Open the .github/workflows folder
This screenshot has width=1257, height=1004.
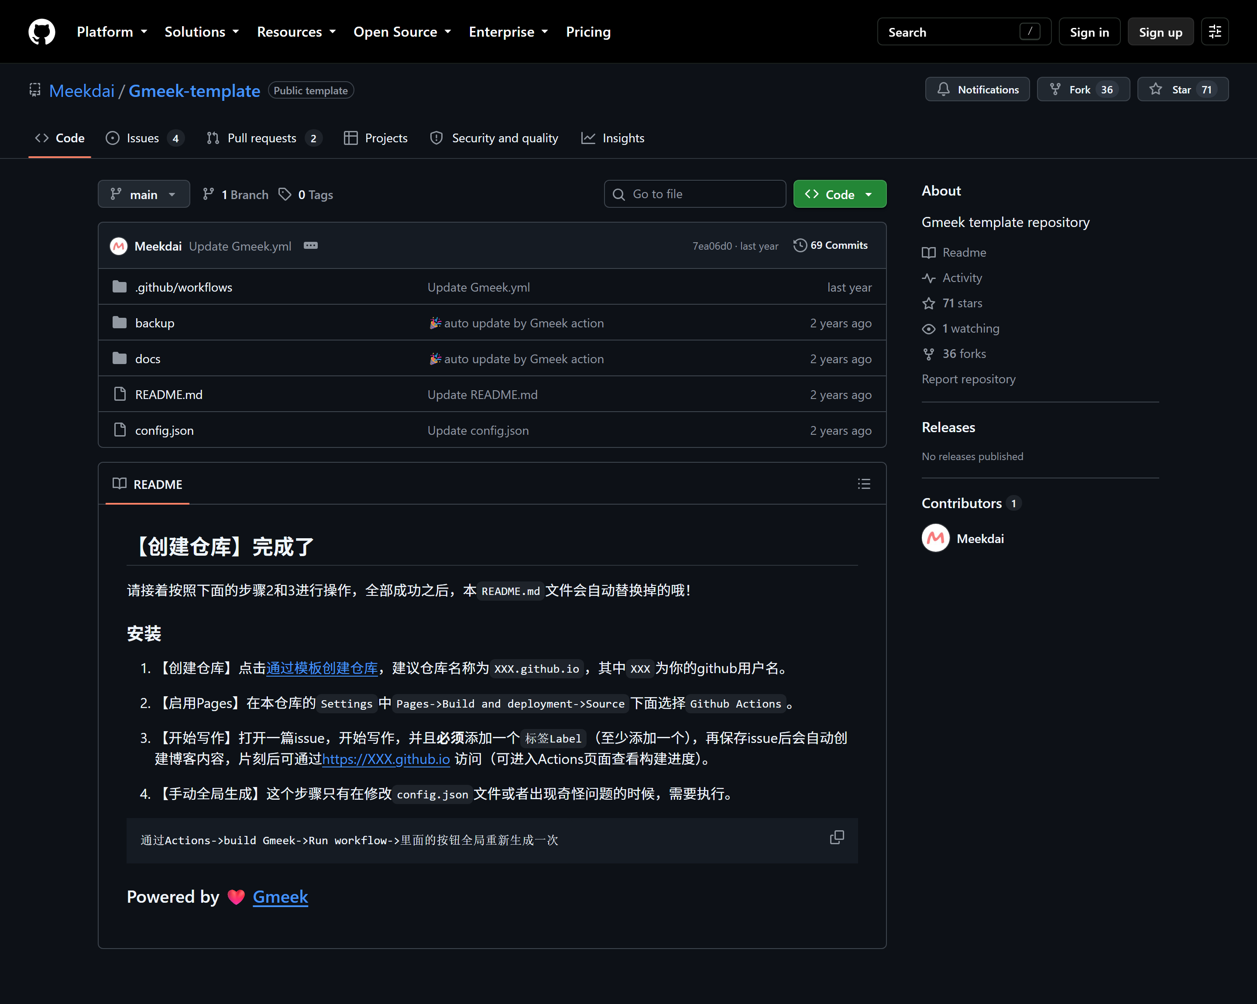(184, 287)
